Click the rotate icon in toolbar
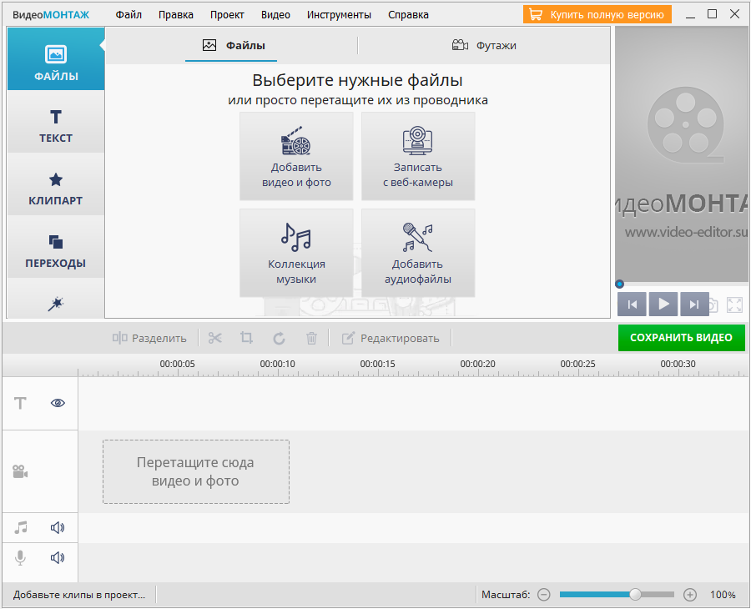 click(x=280, y=339)
